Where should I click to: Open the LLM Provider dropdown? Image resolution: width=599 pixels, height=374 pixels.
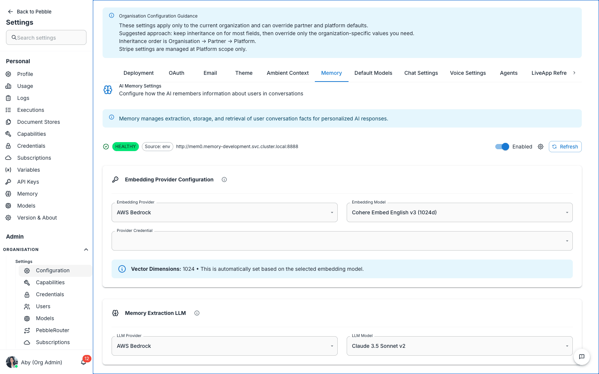225,346
